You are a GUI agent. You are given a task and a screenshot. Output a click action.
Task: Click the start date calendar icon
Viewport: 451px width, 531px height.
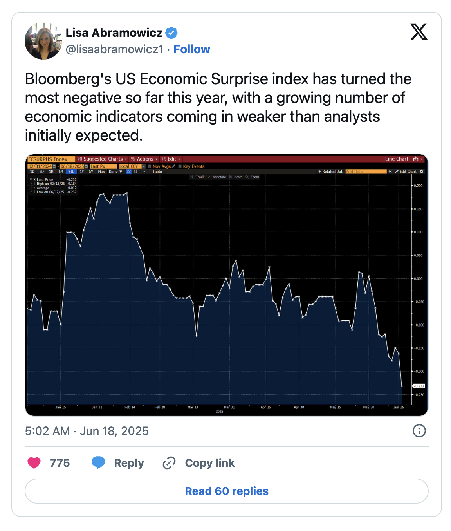[54, 166]
